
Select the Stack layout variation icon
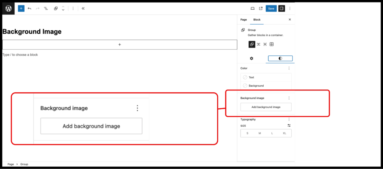pos(265,44)
